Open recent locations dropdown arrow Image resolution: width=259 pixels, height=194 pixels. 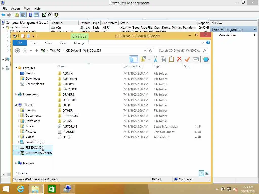(31, 51)
